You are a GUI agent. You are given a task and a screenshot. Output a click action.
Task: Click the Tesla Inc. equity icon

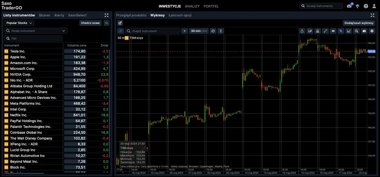pos(6,51)
